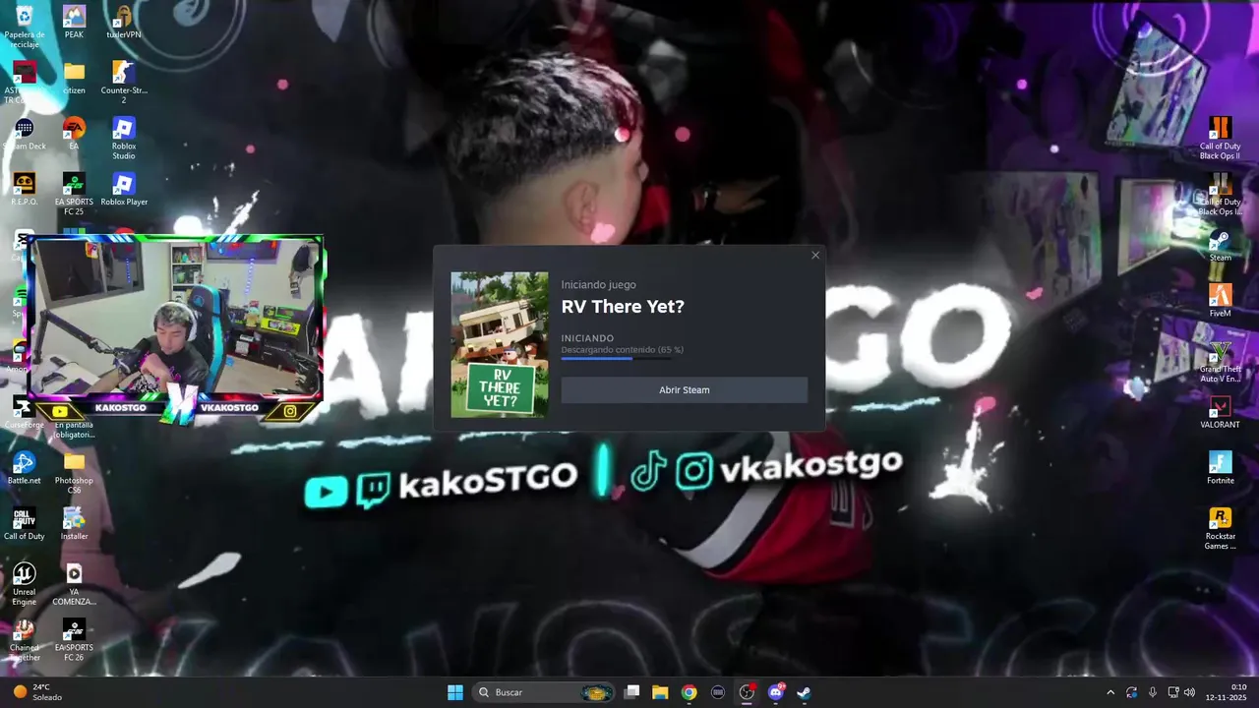Open the volume control in the system tray
The height and width of the screenshot is (708, 1259).
1189,692
